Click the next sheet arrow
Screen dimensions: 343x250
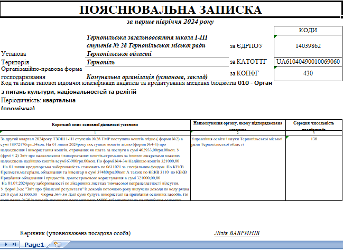[x=6, y=244]
